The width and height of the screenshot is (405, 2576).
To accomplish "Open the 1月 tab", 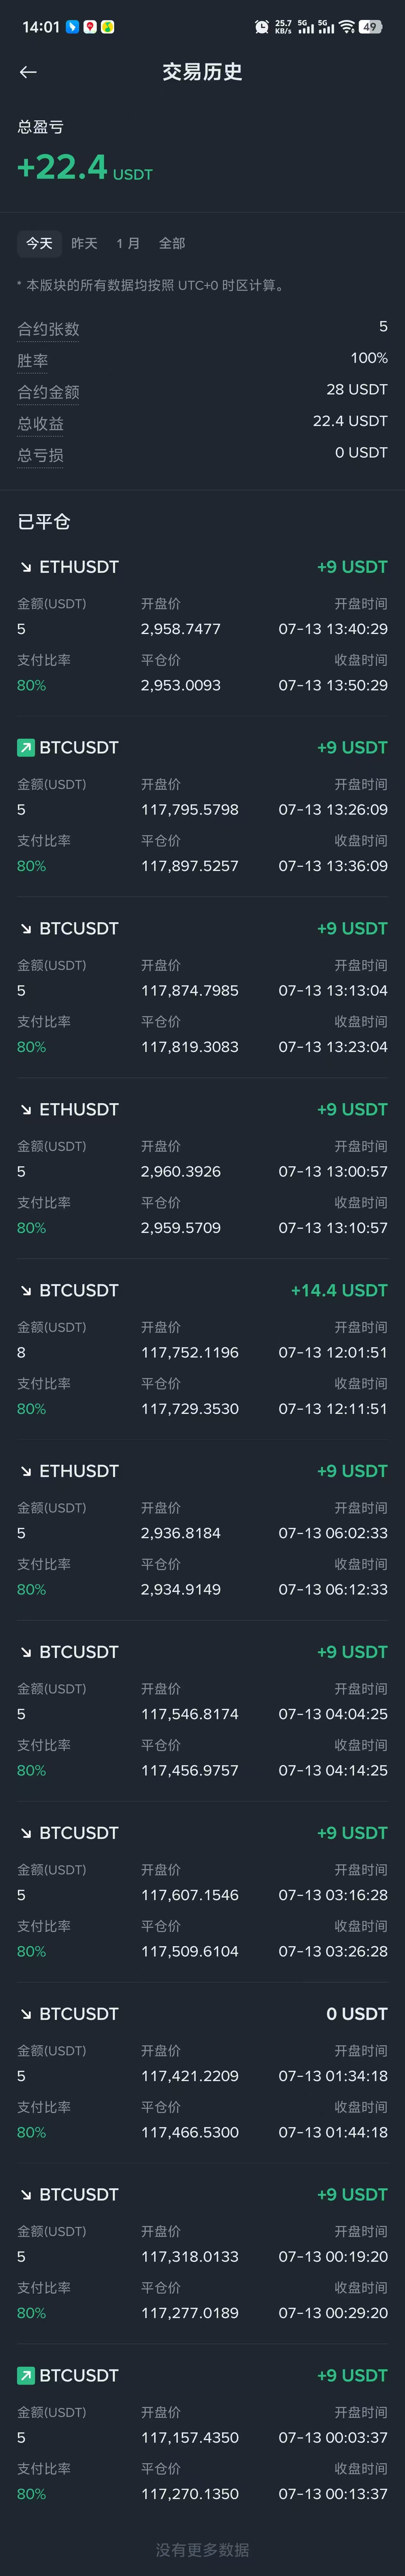I will point(128,243).
